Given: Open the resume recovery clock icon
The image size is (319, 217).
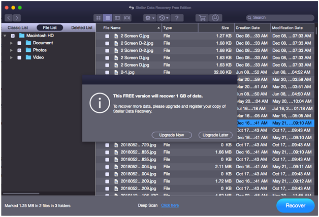Looking at the screenshot, I should point(162,18).
